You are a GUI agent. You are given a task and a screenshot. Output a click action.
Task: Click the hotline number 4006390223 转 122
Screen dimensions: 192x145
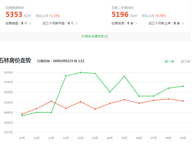[68, 61]
